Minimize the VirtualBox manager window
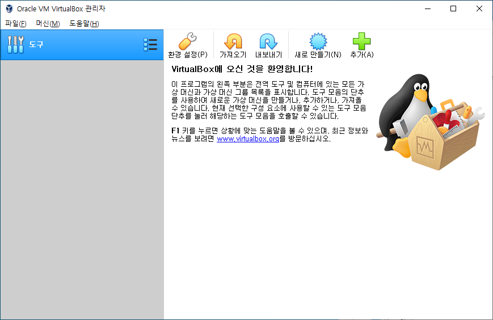 point(428,9)
